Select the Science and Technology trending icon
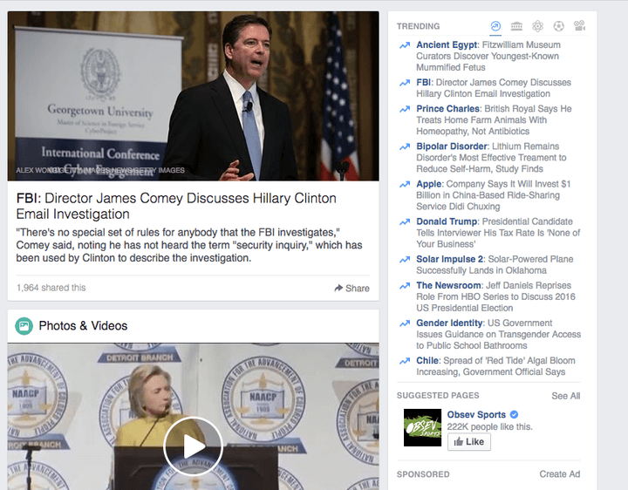 tap(537, 26)
